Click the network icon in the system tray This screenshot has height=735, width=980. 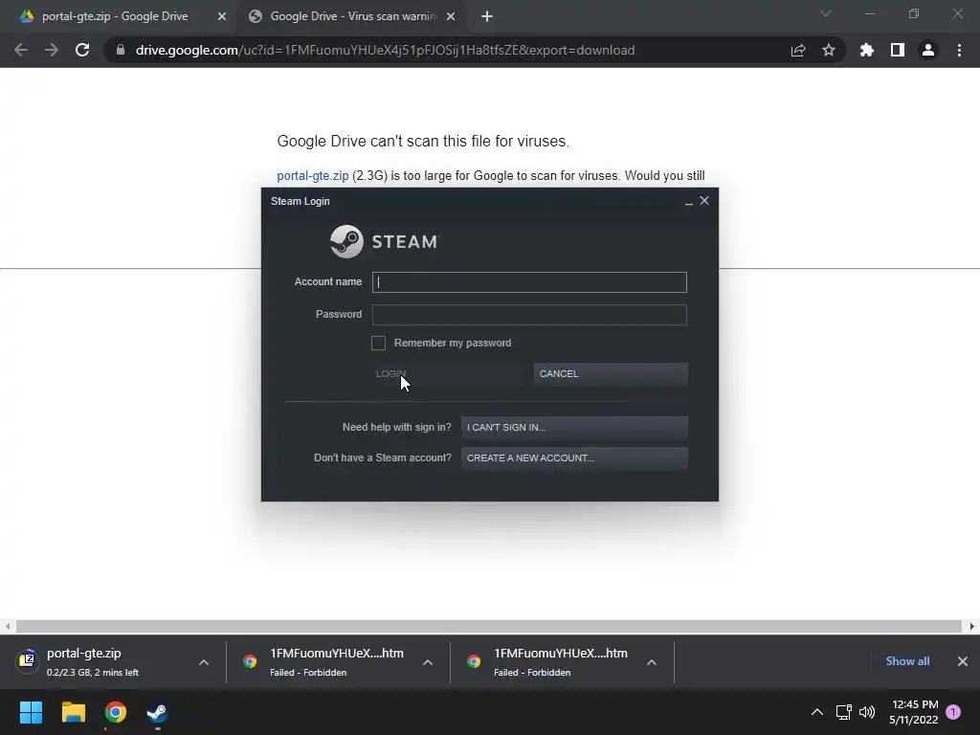pos(844,712)
